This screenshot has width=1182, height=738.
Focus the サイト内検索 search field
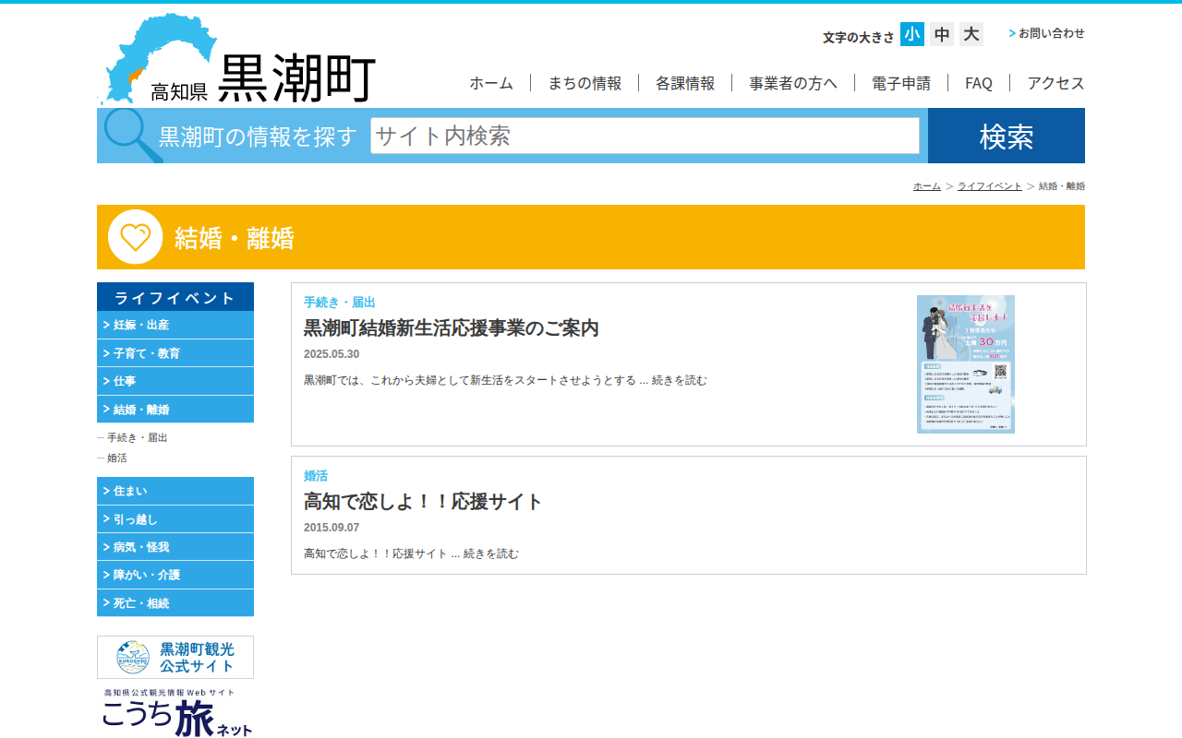(x=645, y=136)
